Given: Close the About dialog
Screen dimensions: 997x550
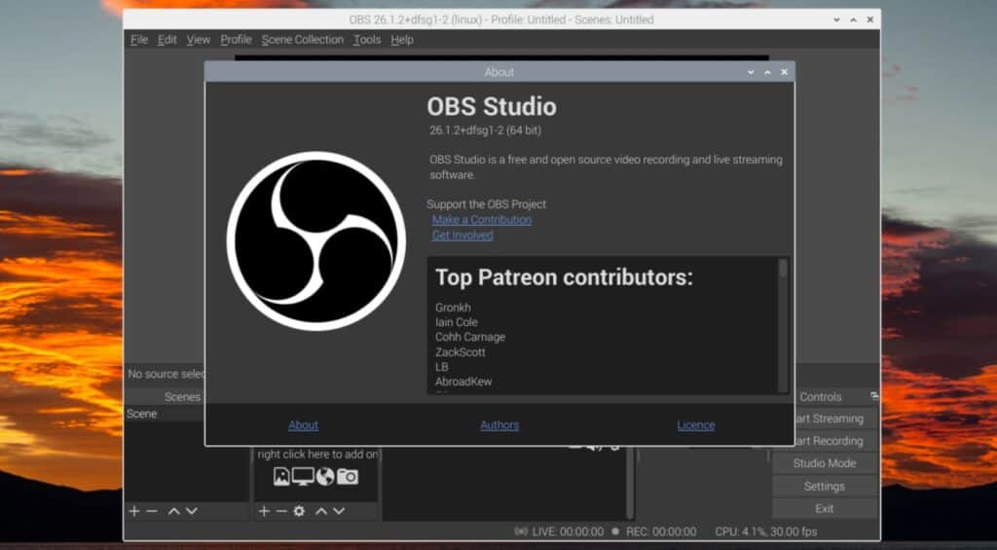Looking at the screenshot, I should pos(784,72).
